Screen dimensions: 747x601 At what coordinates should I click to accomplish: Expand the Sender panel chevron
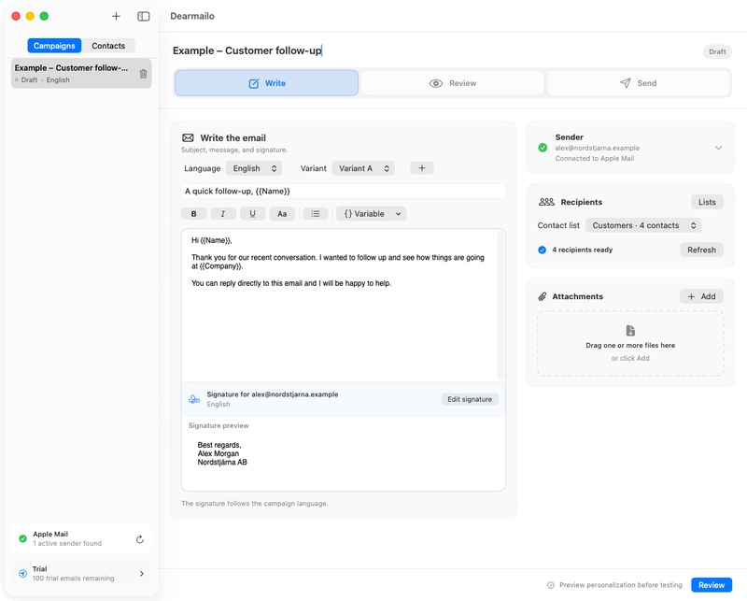click(718, 148)
